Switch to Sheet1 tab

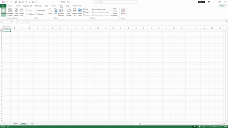(16, 123)
